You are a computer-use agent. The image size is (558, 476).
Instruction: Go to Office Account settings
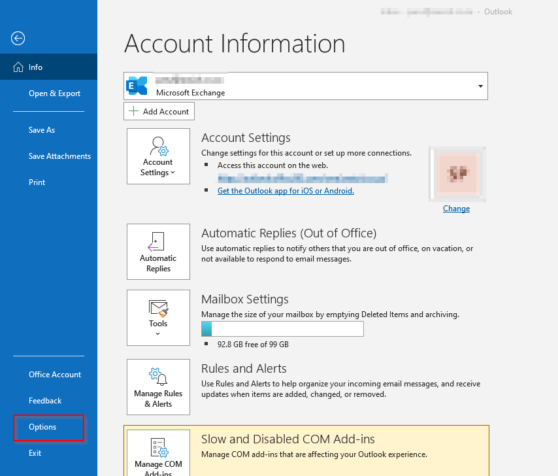coord(54,374)
